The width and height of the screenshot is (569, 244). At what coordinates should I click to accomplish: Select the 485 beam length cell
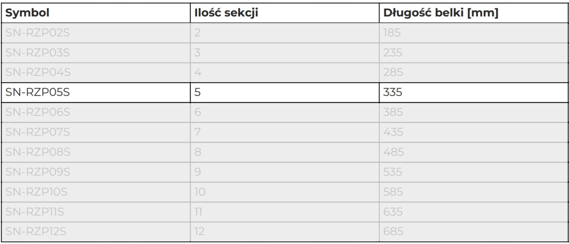(x=393, y=152)
